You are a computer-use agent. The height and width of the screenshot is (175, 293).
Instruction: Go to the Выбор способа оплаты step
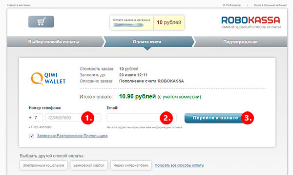pos(54,42)
